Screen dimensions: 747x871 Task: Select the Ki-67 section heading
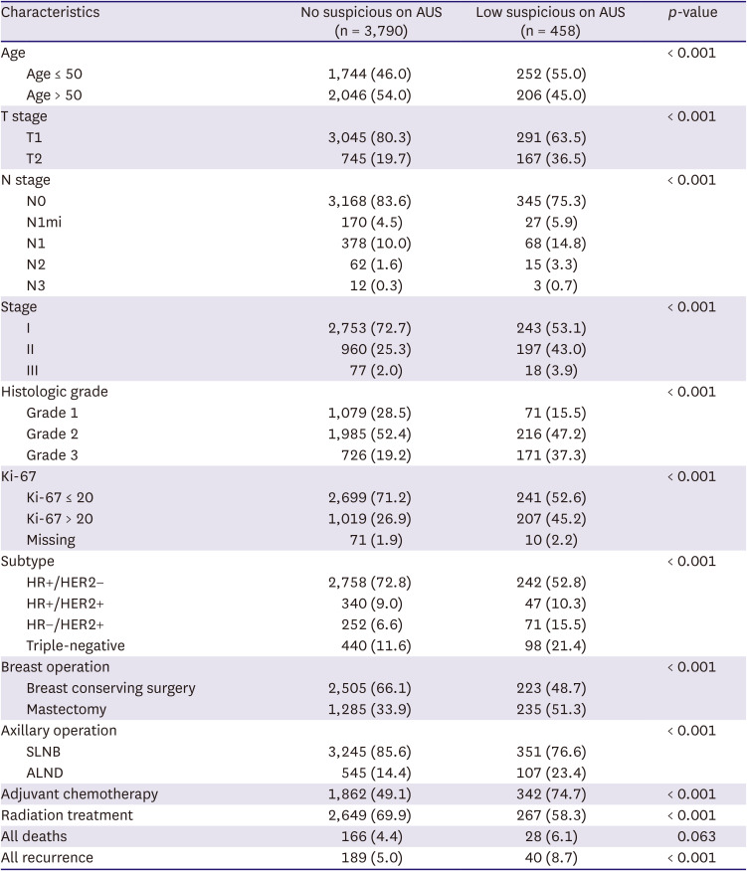point(21,475)
